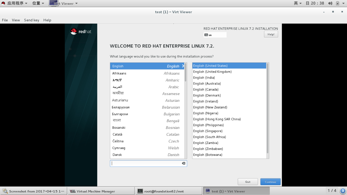Screen dimensions: 347x195
Task: Click the Help! button in installer
Action: point(271,34)
